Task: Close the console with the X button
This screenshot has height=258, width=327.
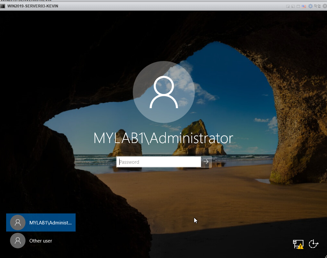Action: pyautogui.click(x=325, y=6)
